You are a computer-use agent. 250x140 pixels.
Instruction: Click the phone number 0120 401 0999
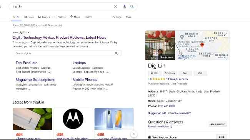coord(166,106)
